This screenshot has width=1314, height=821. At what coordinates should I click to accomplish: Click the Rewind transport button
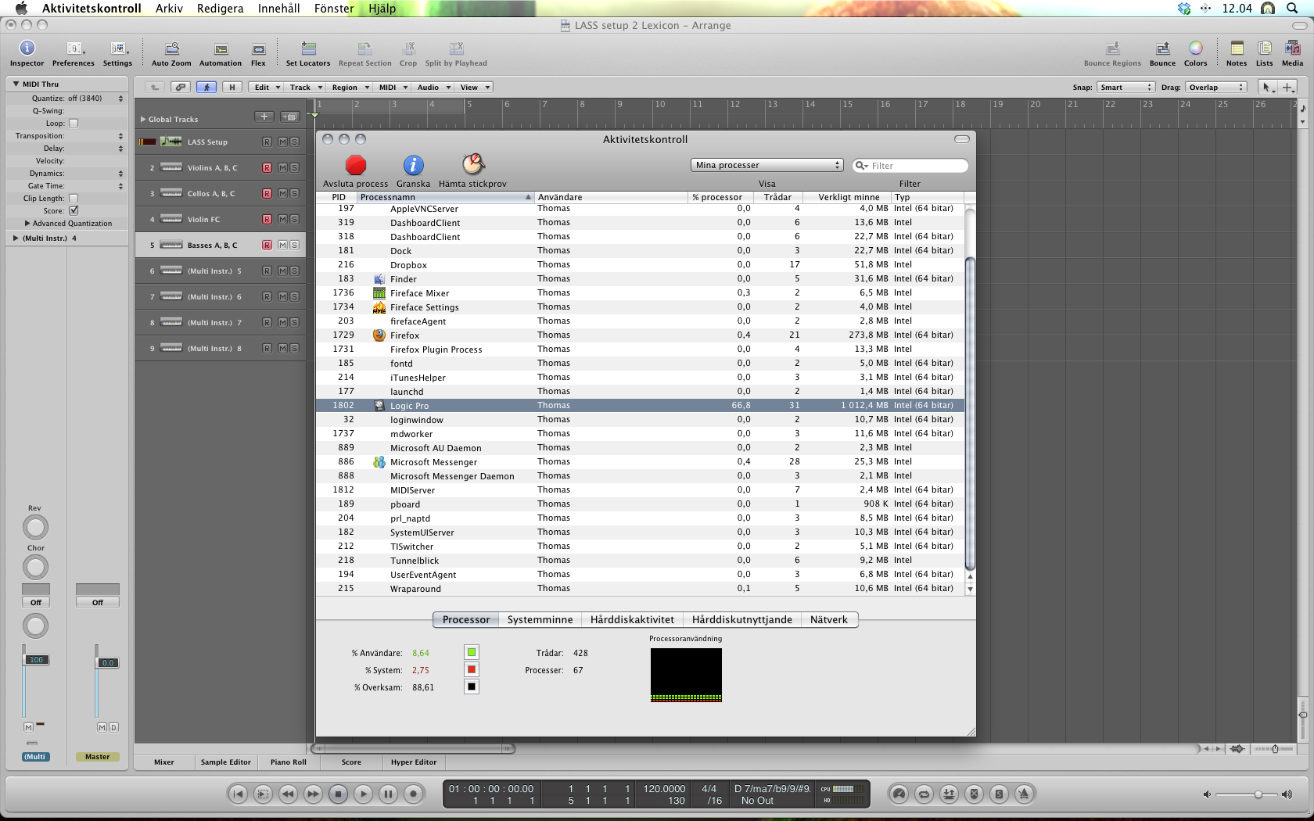(288, 794)
